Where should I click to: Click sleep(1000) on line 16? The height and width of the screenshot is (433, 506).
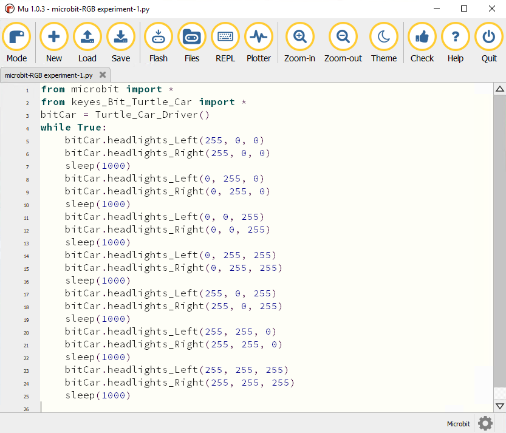tap(98, 281)
